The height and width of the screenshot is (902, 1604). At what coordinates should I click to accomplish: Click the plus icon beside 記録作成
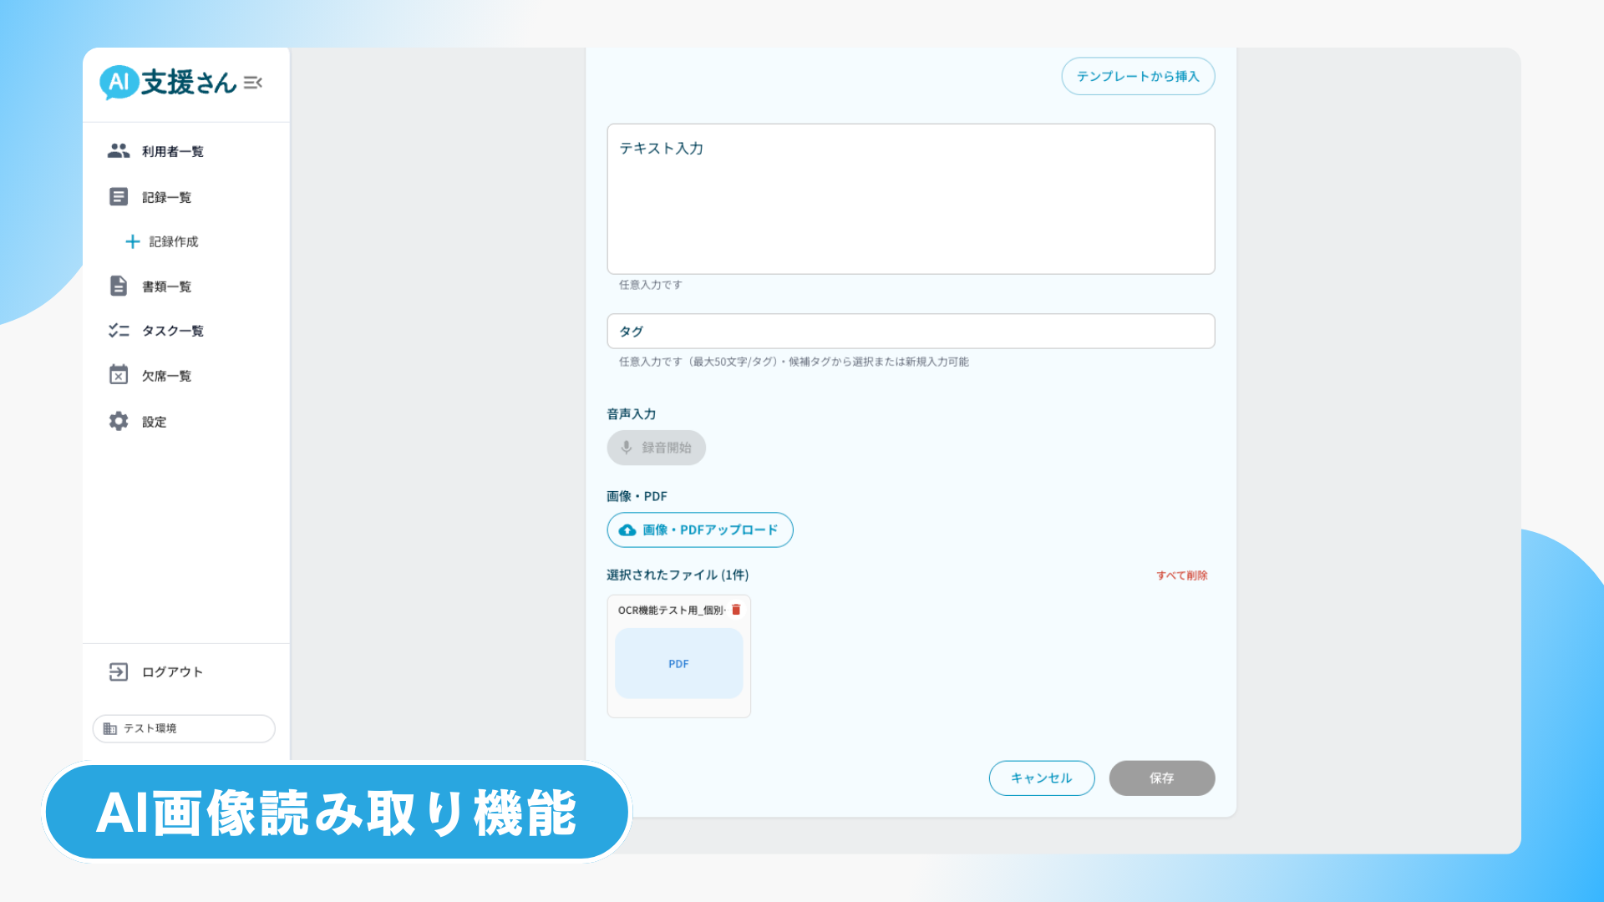[132, 242]
